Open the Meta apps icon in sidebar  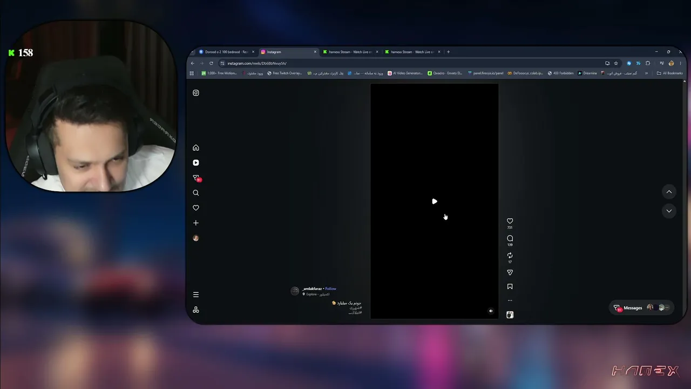pyautogui.click(x=196, y=310)
